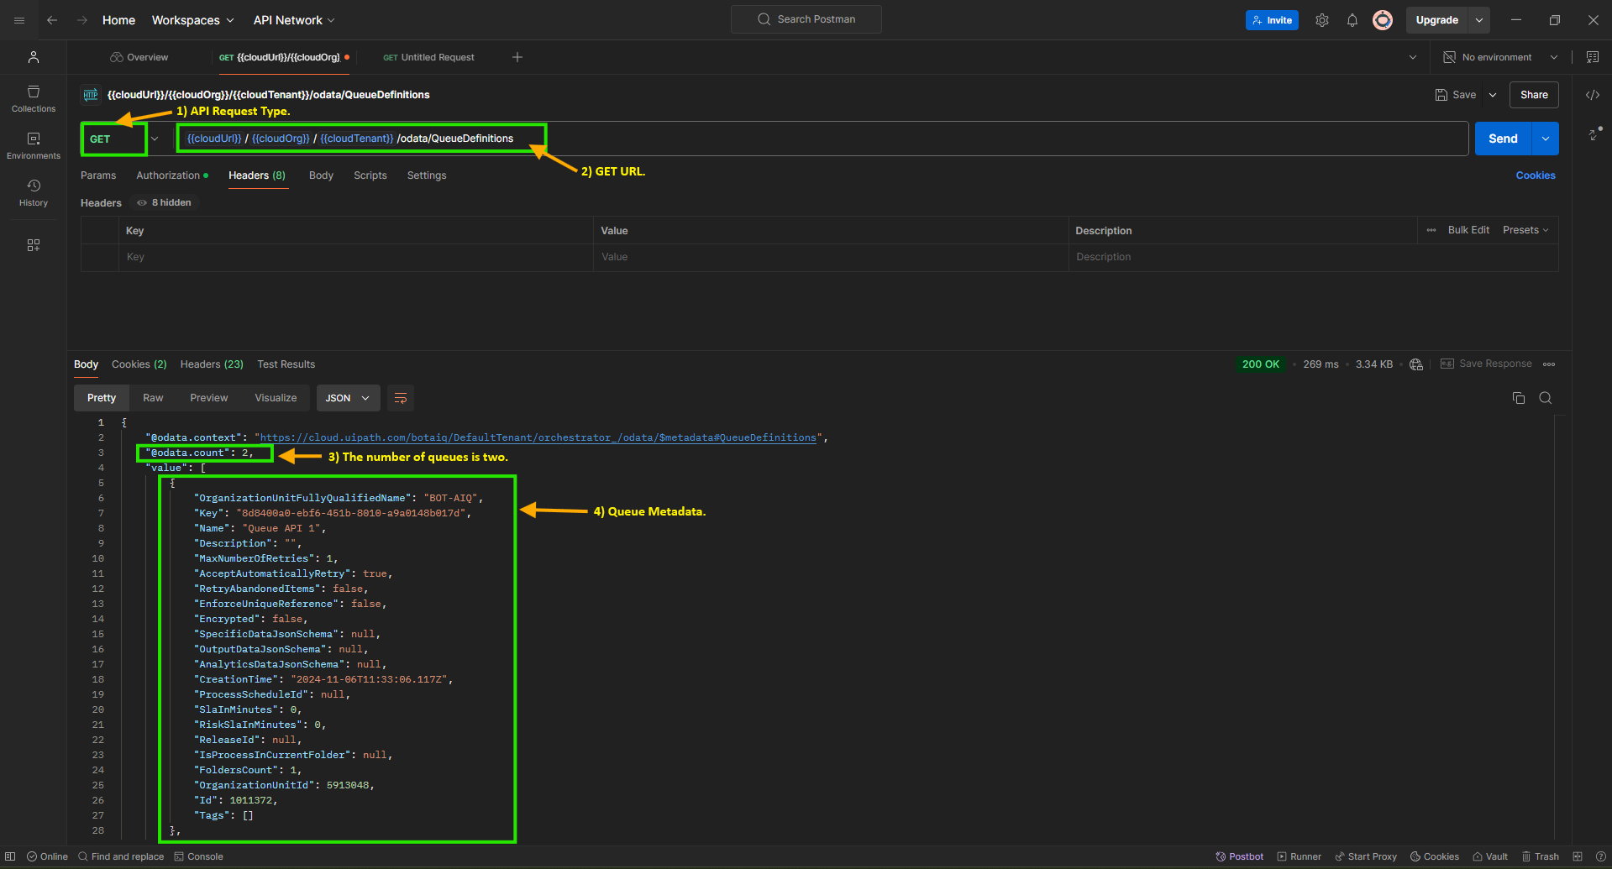
Task: Open the user workspace icon in sidebar
Action: [x=34, y=57]
